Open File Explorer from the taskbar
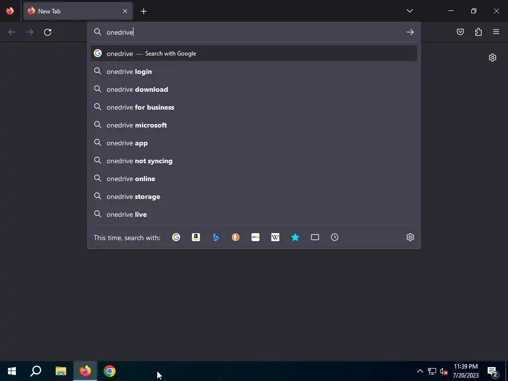508x381 pixels. 61,371
